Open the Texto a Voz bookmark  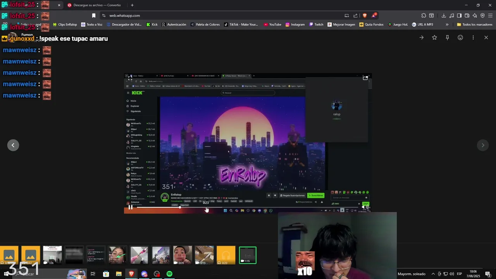click(91, 24)
